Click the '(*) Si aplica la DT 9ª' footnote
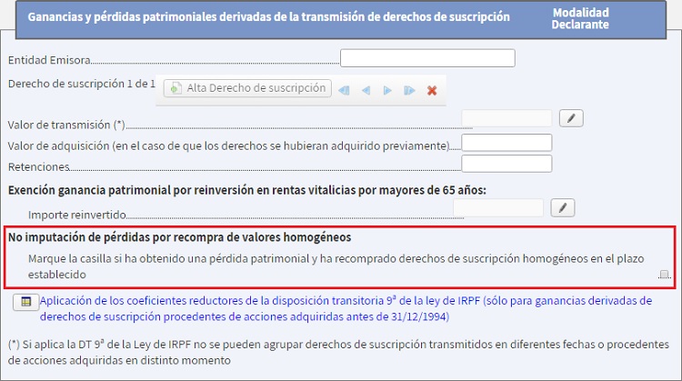The height and width of the screenshot is (381, 682). (x=338, y=352)
